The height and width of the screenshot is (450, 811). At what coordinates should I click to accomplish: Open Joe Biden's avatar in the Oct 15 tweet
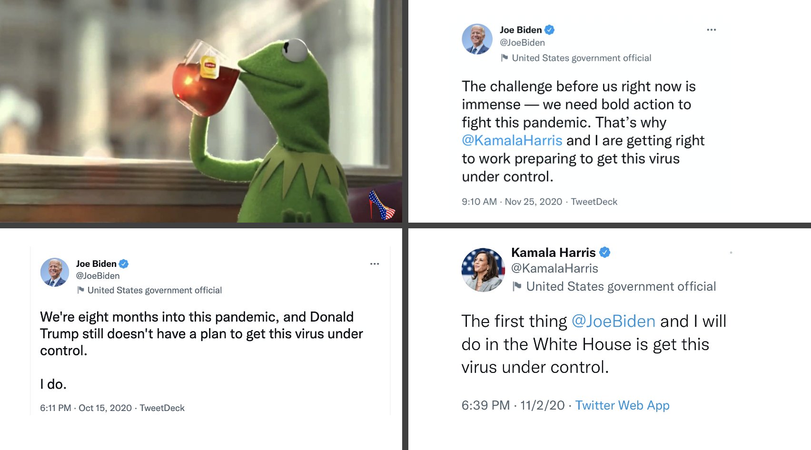pos(55,273)
